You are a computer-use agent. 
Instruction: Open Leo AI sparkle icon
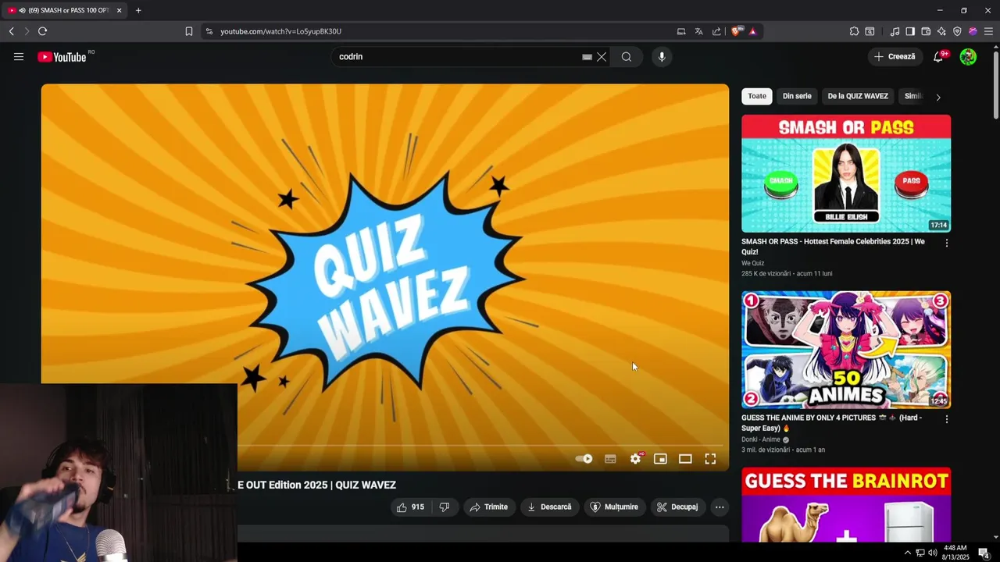point(941,31)
